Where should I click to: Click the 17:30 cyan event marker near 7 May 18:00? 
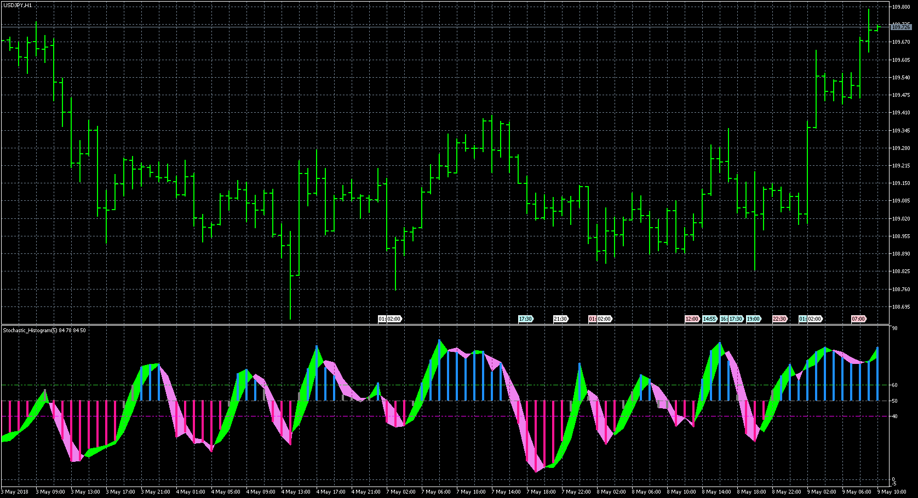525,319
